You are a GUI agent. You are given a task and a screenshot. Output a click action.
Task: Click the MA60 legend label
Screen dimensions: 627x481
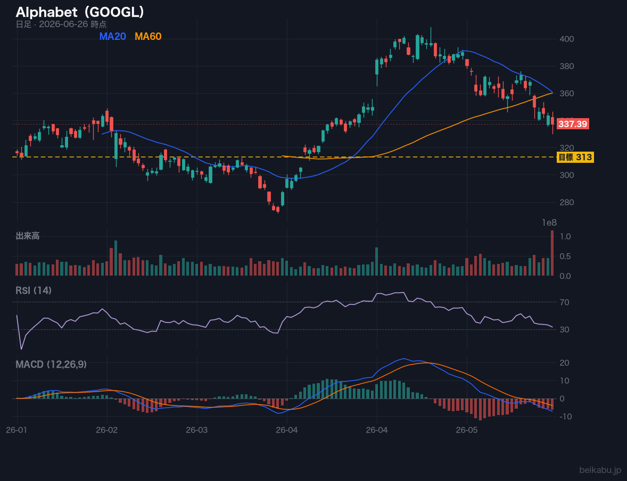pyautogui.click(x=148, y=36)
